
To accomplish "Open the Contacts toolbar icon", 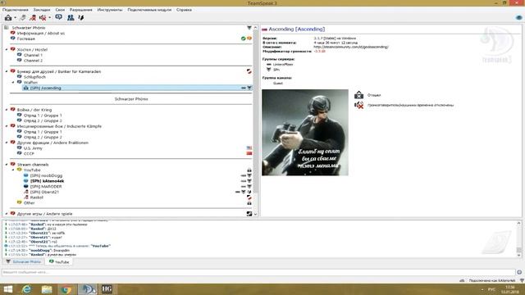I will pos(71,17).
